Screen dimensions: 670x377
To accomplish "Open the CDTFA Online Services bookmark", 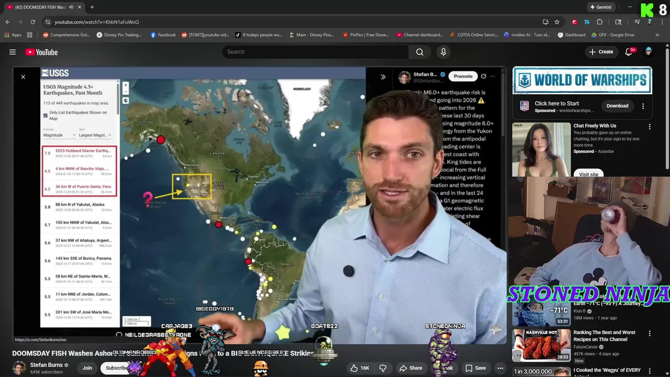I will (x=474, y=35).
